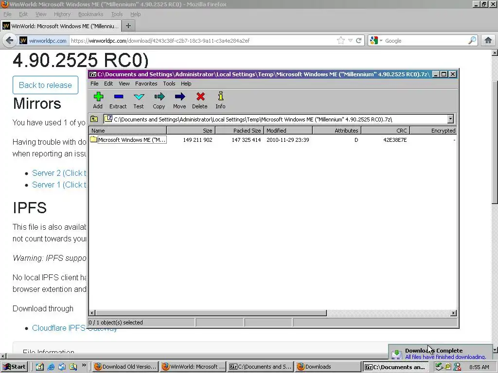Image resolution: width=498 pixels, height=373 pixels.
Task: Select the Microsoft Windows ME folder icon
Action: 93,139
